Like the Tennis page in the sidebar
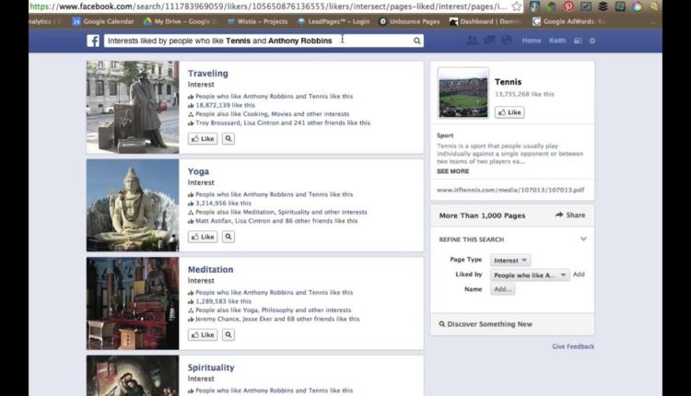The height and width of the screenshot is (396, 691). click(509, 112)
